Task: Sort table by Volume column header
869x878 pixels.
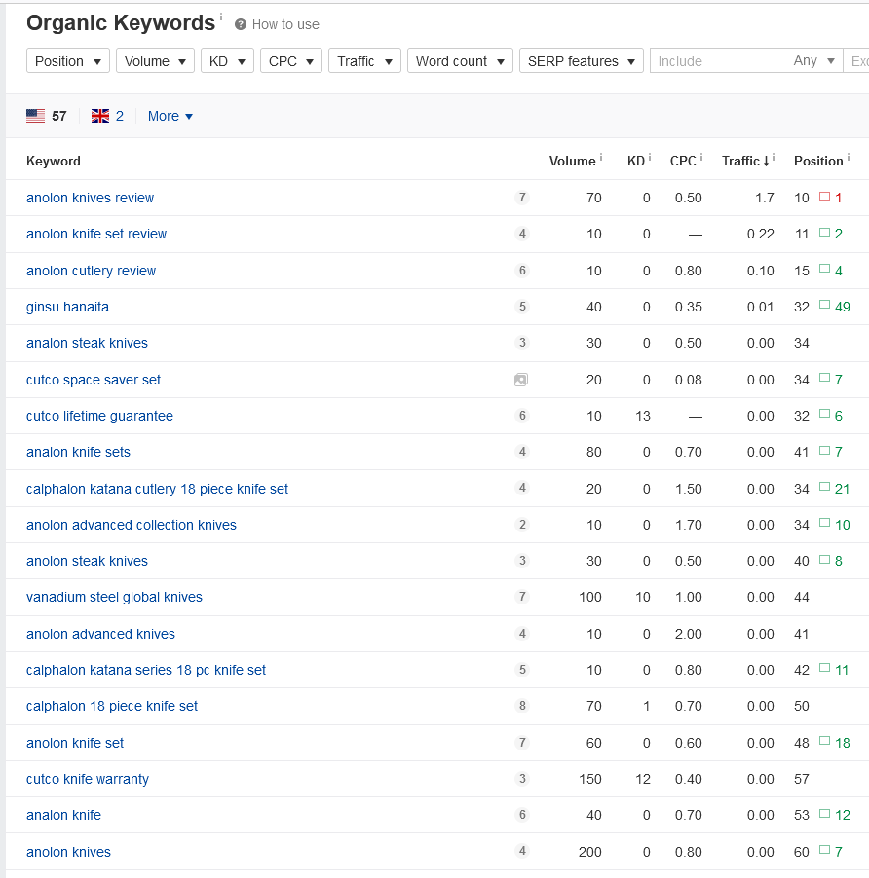Action: click(572, 161)
